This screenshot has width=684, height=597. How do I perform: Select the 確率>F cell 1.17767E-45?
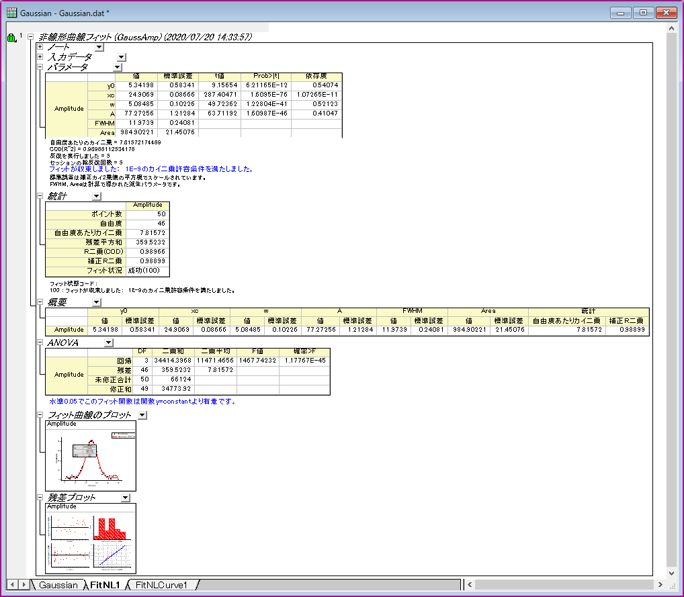pyautogui.click(x=304, y=361)
